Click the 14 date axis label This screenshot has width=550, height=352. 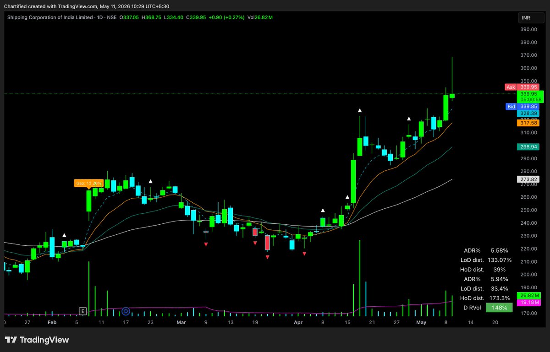point(470,323)
